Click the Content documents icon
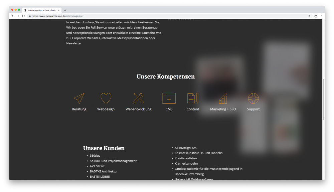 tap(193, 98)
